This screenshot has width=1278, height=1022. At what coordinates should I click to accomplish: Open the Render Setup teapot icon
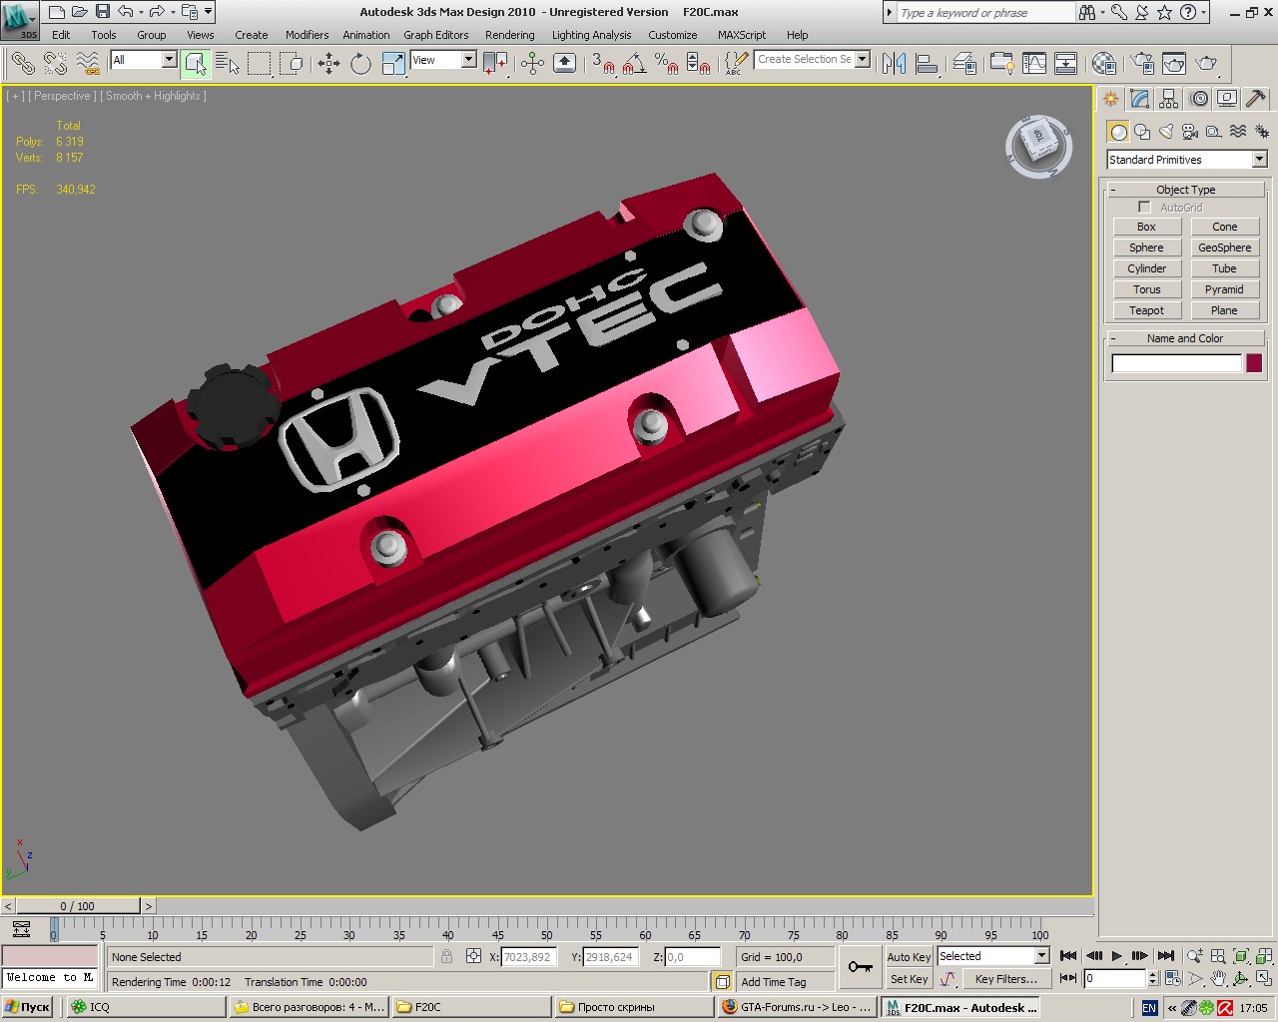coord(1142,64)
